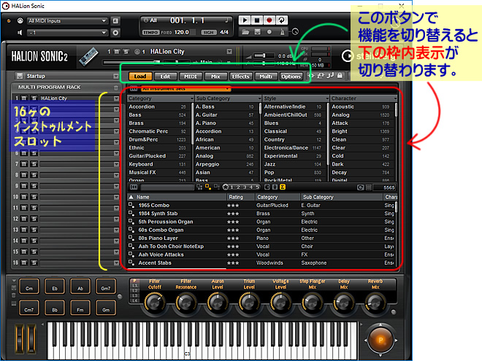Adjust the Reverb Mix knob
The image size is (482, 361).
click(x=375, y=303)
